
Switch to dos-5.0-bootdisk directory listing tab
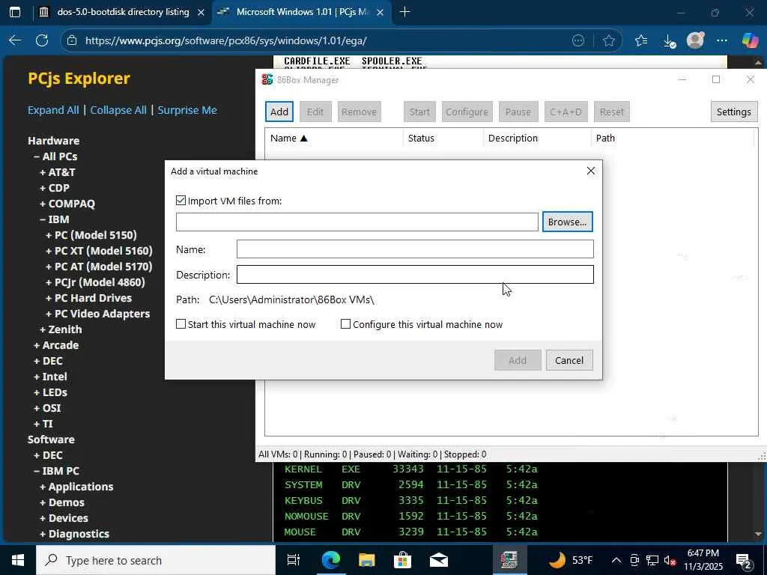(123, 12)
